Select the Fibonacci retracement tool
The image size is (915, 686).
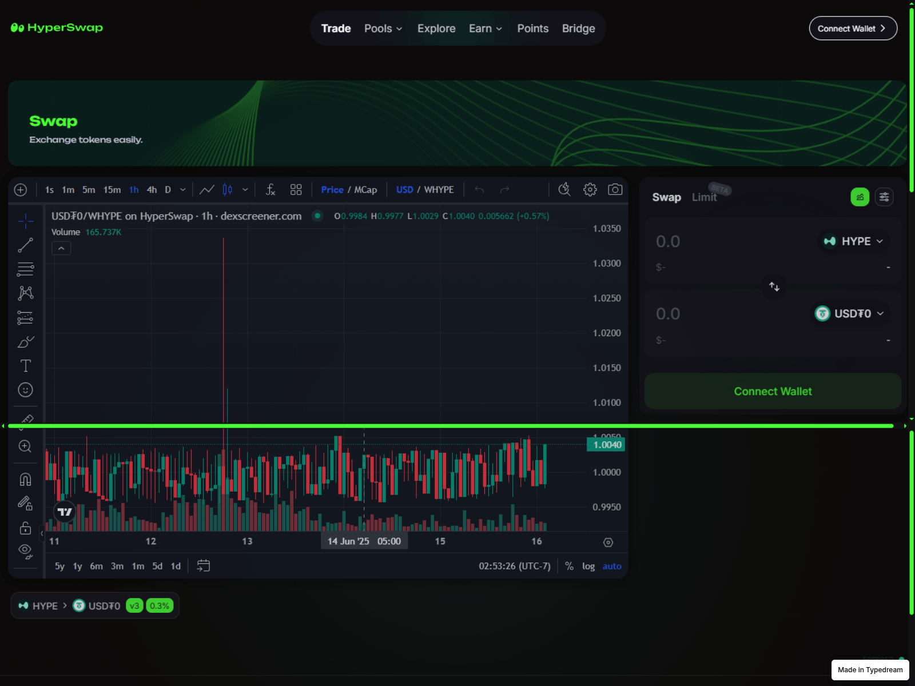click(25, 269)
